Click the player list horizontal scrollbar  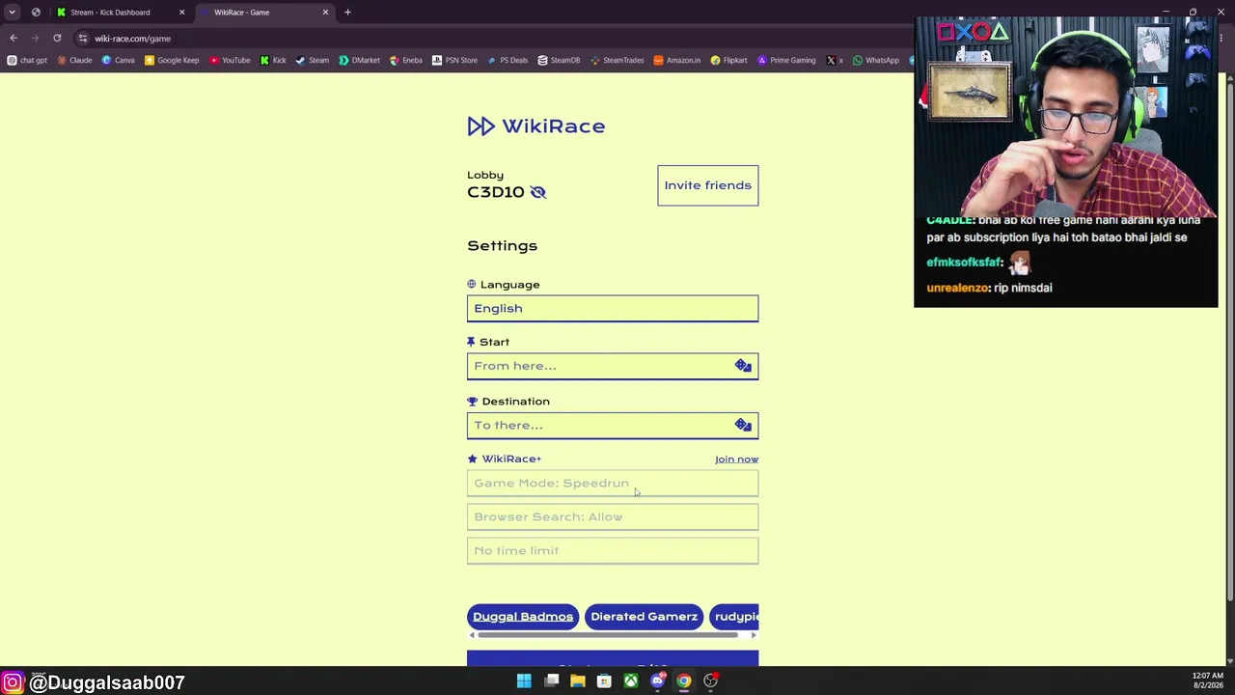(608, 635)
